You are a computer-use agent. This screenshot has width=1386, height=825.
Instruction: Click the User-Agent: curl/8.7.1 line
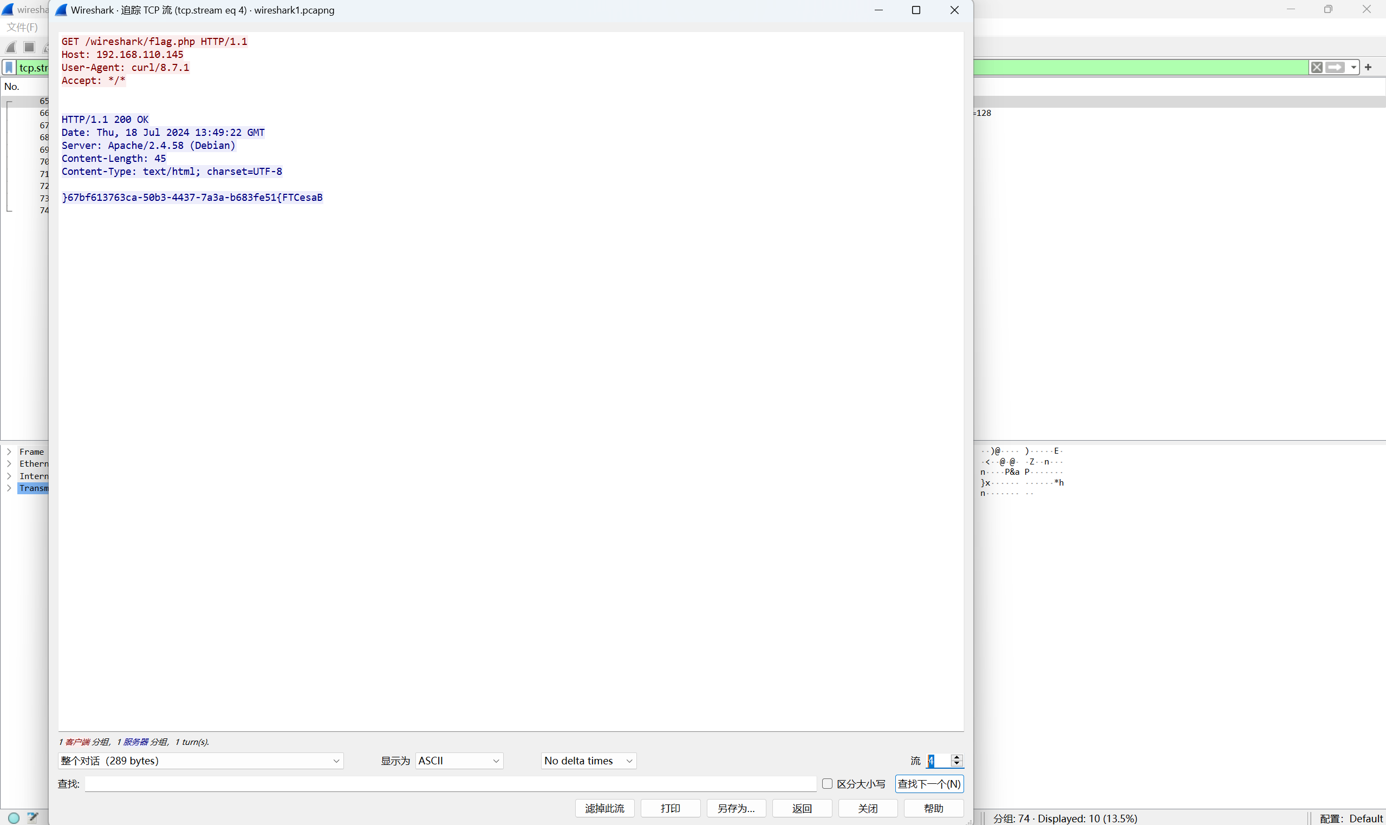tap(125, 67)
